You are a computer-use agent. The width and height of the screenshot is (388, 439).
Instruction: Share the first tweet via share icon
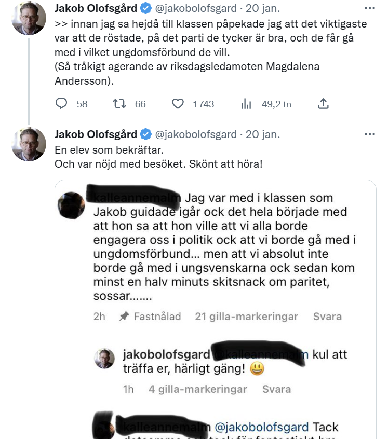click(x=323, y=104)
